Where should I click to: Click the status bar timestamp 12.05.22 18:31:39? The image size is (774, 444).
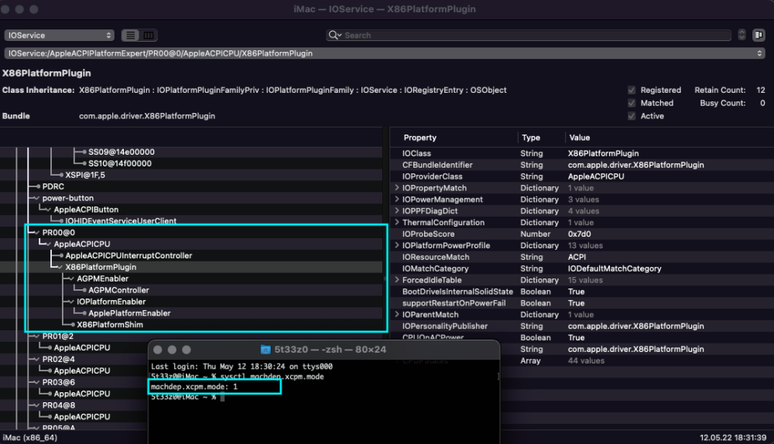point(733,438)
